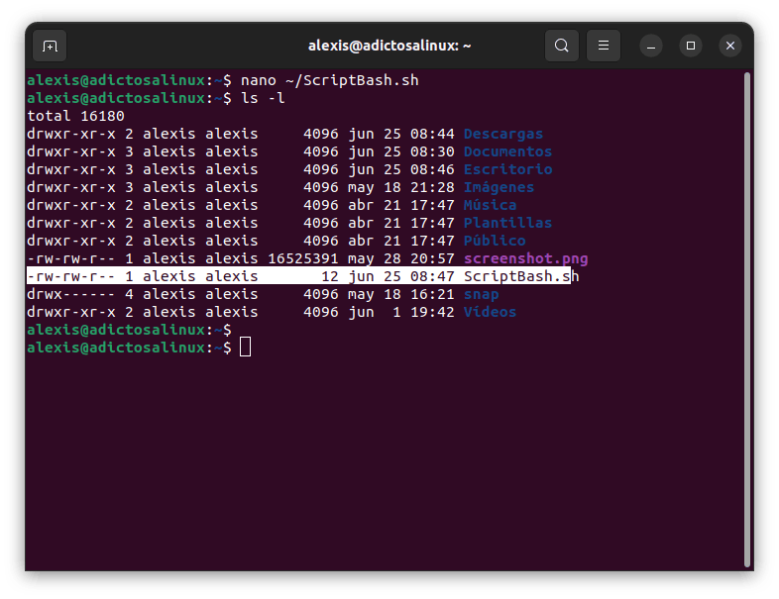Click the Público directory name
Screen dimensions: 779x599
tap(495, 241)
